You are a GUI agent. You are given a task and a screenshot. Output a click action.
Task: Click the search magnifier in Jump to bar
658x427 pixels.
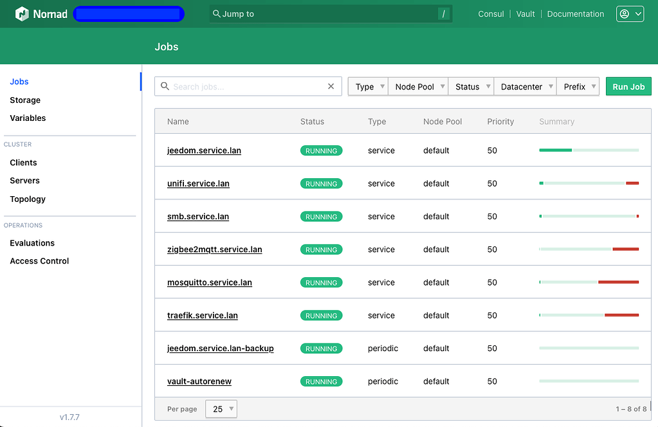(x=216, y=14)
